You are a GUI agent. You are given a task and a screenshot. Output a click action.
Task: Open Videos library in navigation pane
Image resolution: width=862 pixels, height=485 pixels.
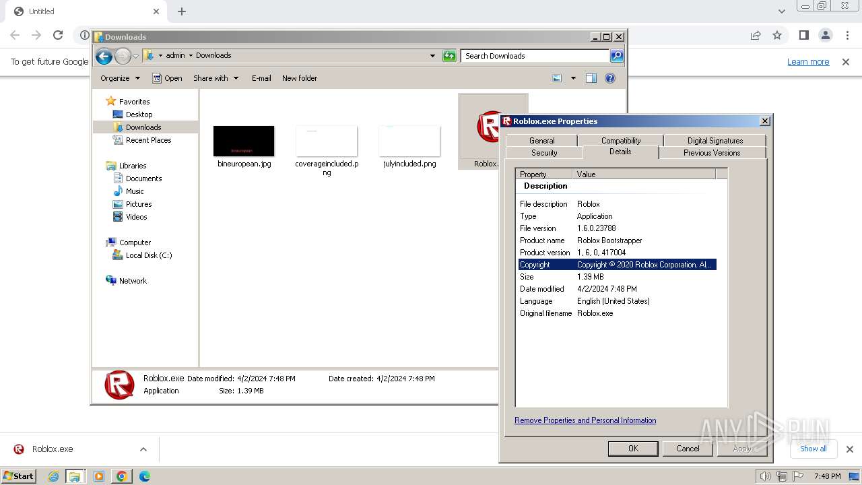[x=136, y=217]
